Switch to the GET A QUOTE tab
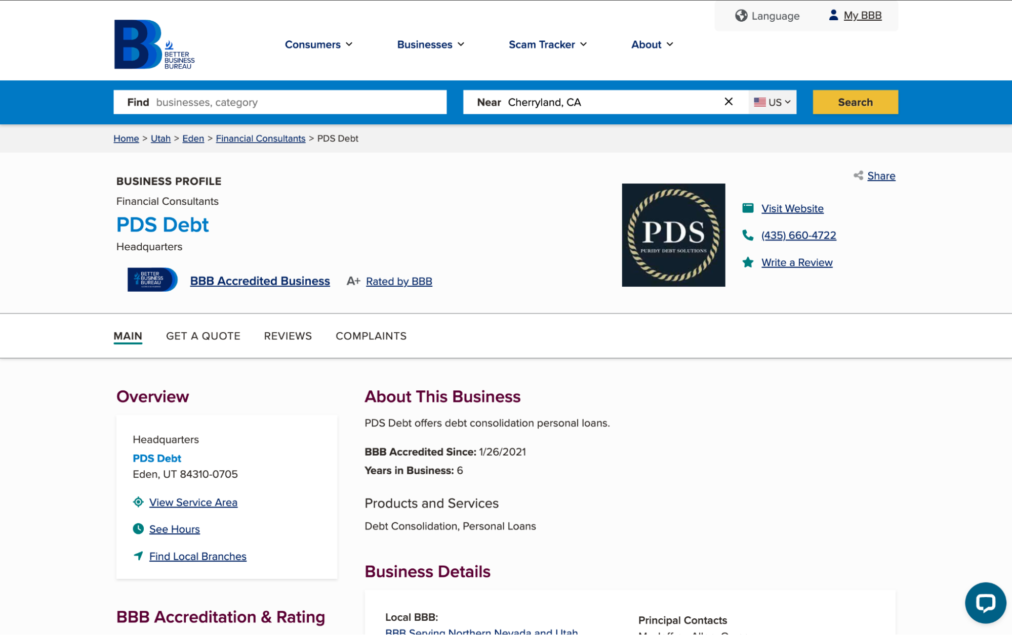The height and width of the screenshot is (635, 1012). point(203,336)
